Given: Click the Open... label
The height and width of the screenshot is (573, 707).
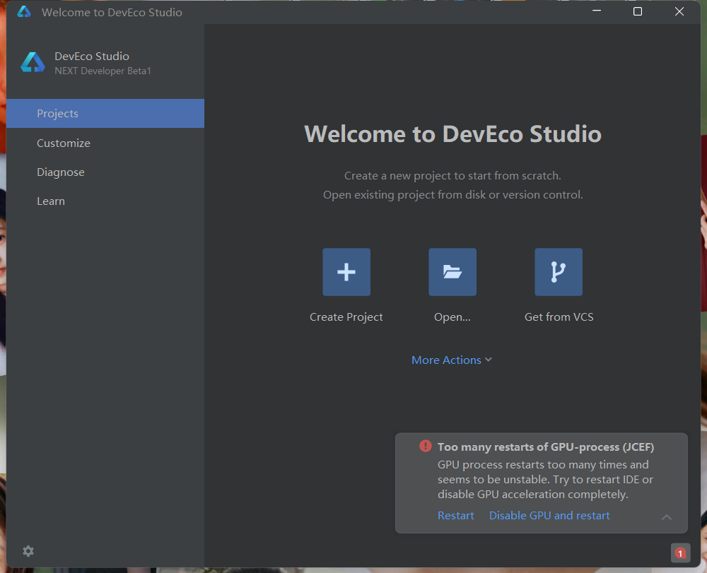Looking at the screenshot, I should (x=452, y=317).
